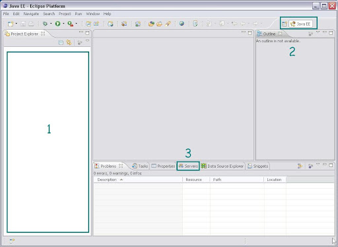The height and width of the screenshot is (247, 338).
Task: Open the External Tools dropdown arrow
Action: point(77,24)
